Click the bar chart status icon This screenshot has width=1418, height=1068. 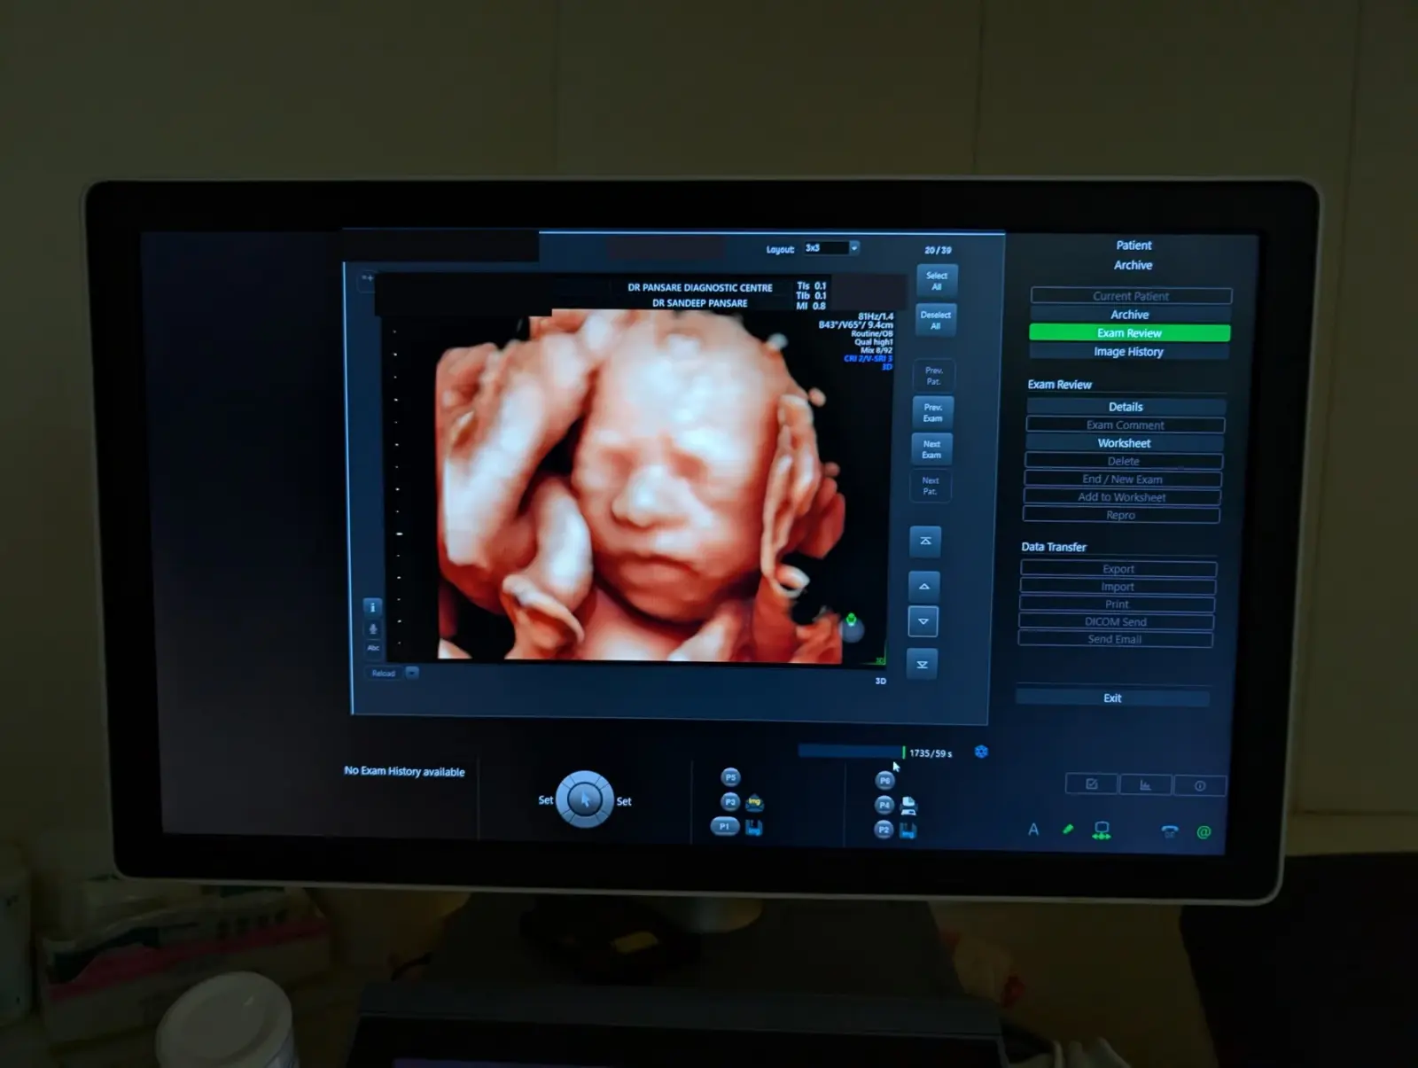(x=1145, y=785)
